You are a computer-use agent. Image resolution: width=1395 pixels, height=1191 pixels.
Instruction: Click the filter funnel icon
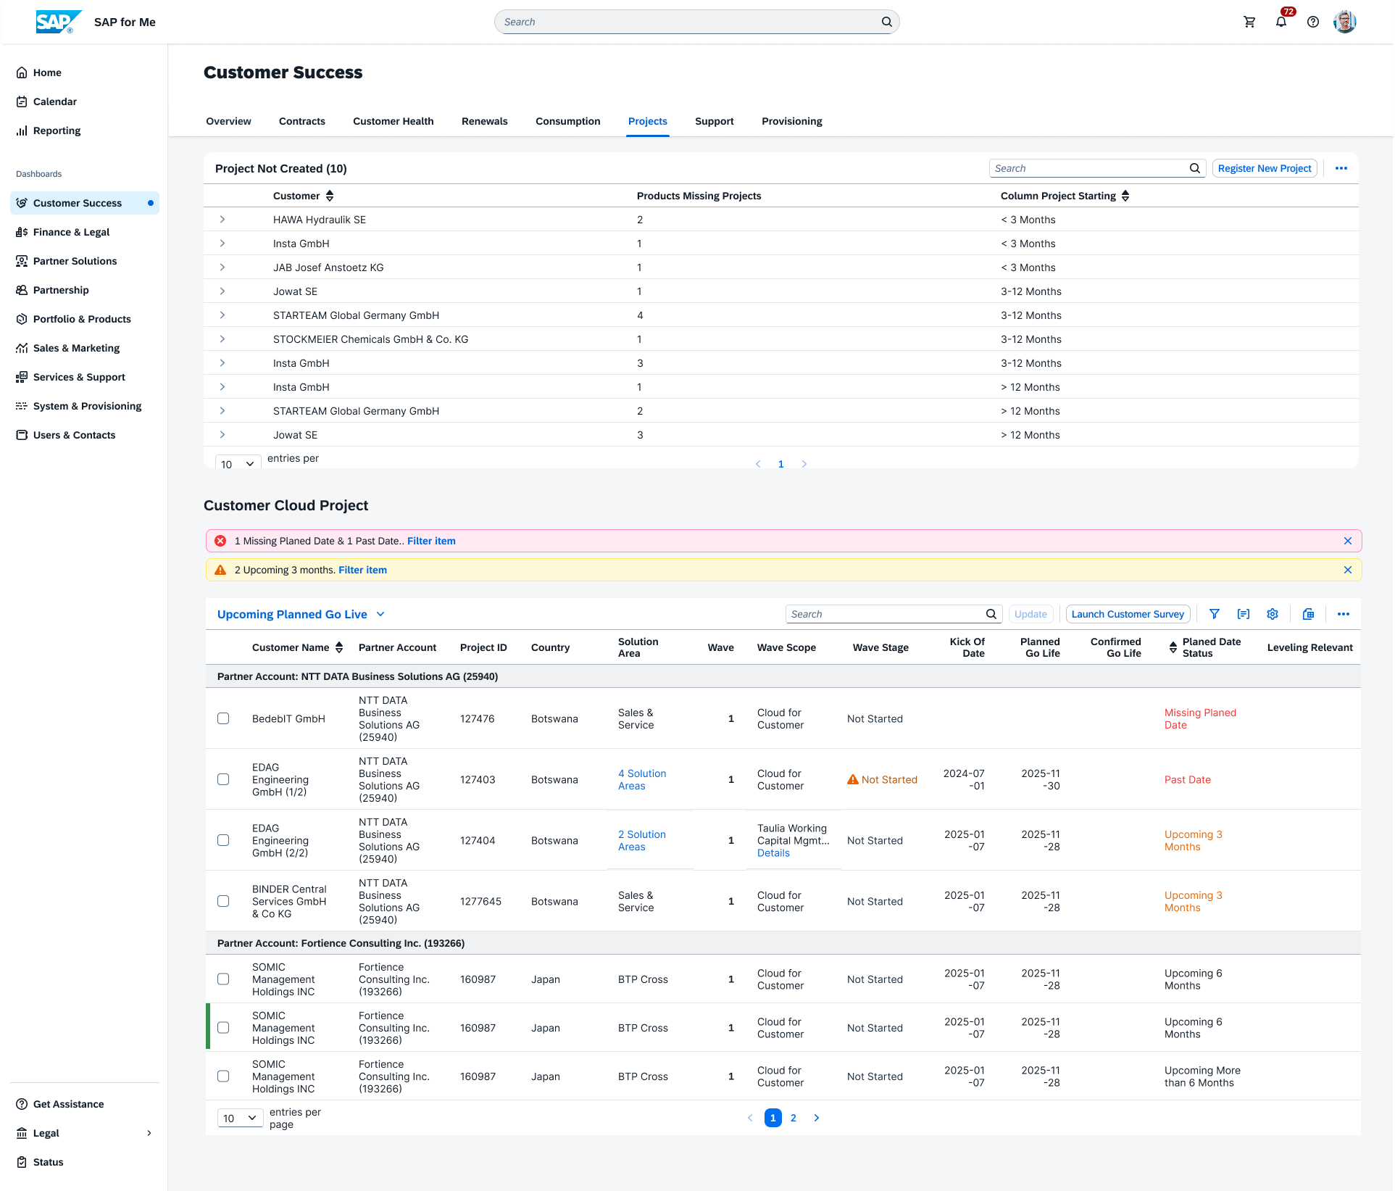1215,614
